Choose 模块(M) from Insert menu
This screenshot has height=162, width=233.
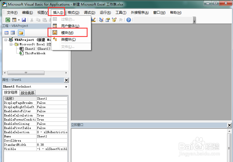[71, 33]
